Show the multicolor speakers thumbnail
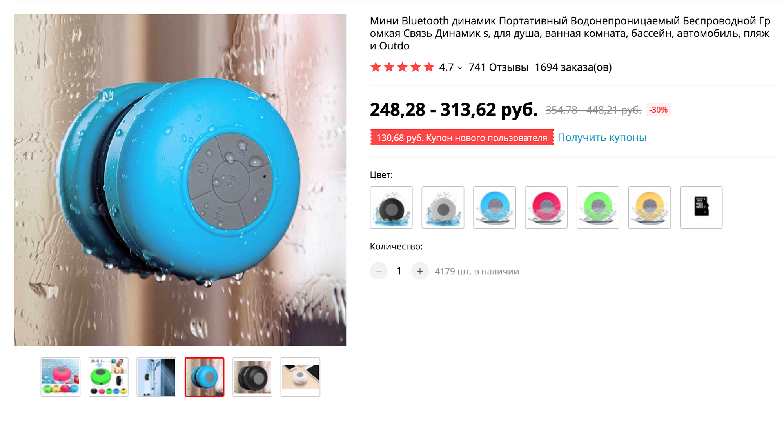This screenshot has width=784, height=421. pyautogui.click(x=60, y=377)
